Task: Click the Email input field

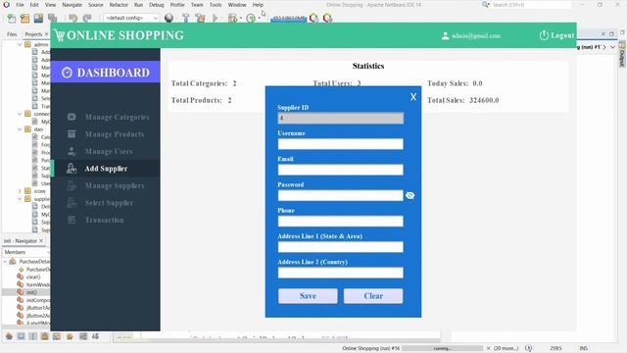Action: point(340,170)
